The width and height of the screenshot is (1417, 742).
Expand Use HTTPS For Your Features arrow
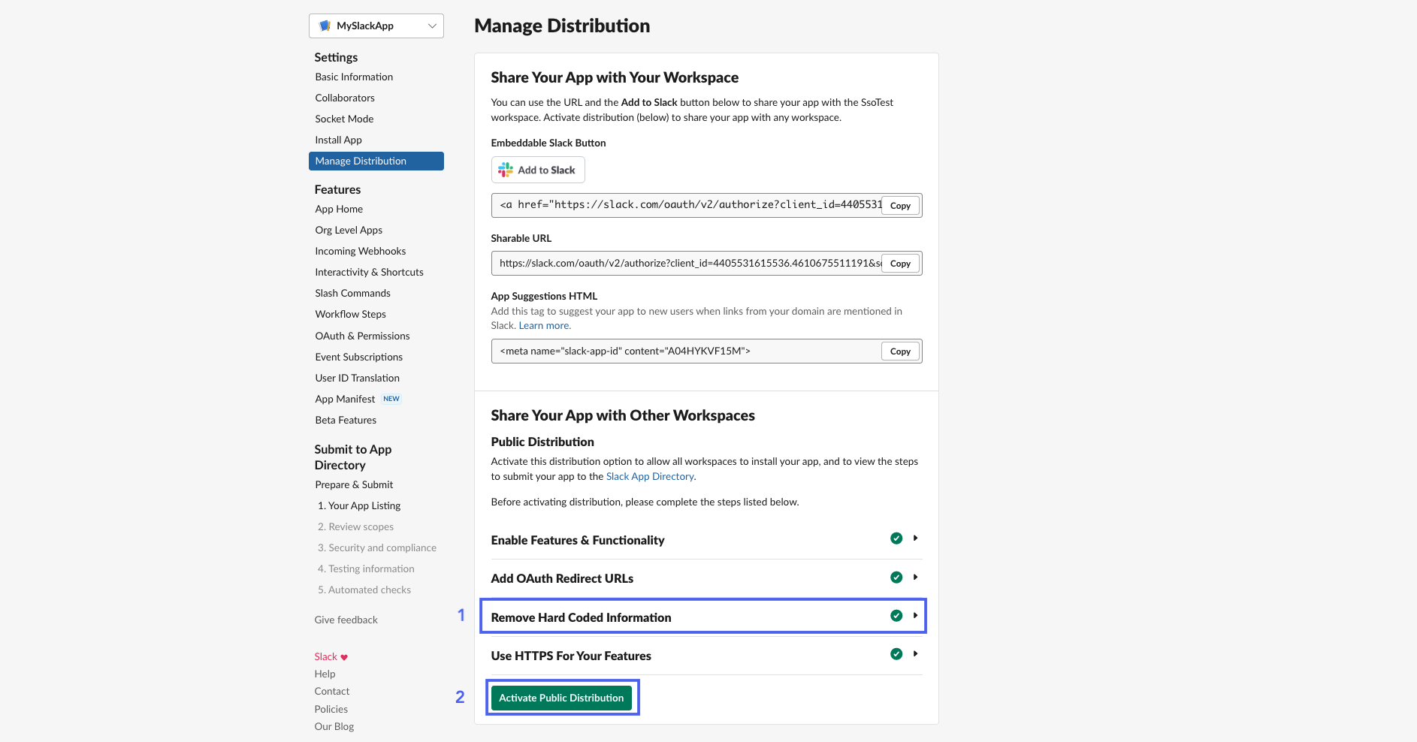(915, 654)
